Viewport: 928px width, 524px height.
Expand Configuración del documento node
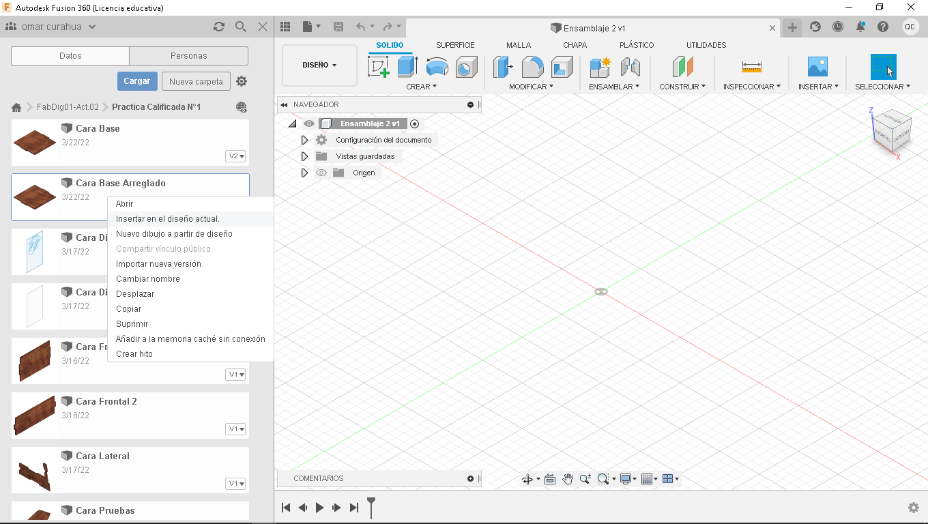click(x=304, y=140)
